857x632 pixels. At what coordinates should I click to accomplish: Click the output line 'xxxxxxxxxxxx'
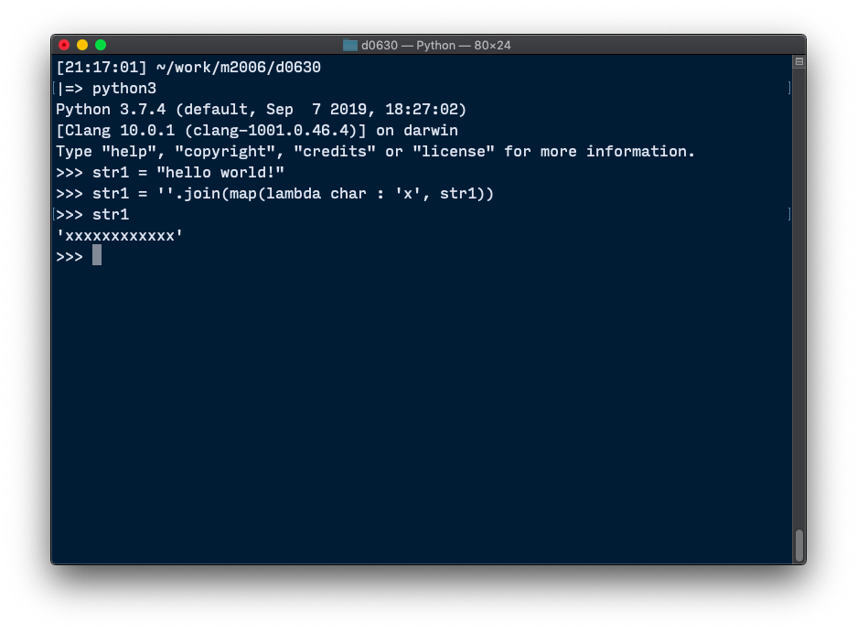click(x=119, y=236)
